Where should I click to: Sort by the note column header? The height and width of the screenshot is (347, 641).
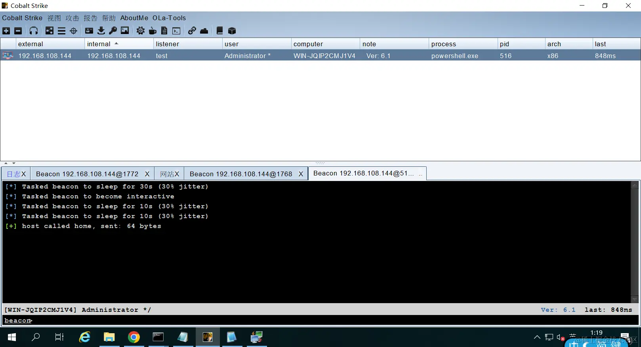point(395,44)
